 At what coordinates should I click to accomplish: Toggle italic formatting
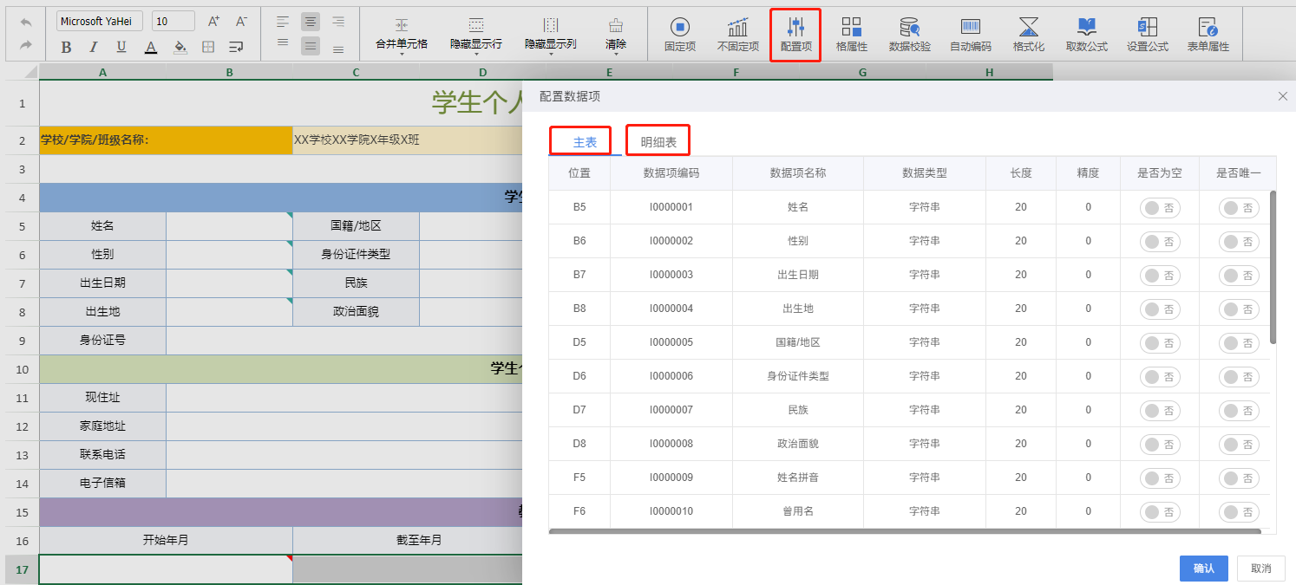tap(94, 47)
